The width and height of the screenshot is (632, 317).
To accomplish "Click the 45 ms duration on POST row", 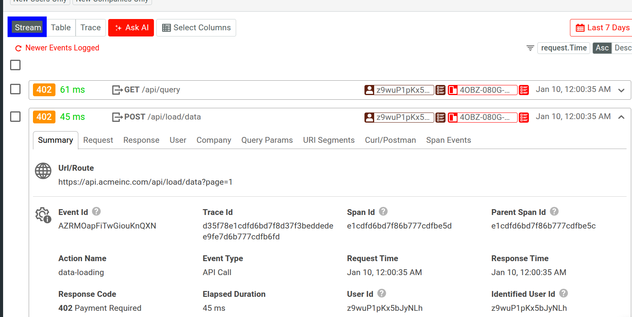I will [73, 117].
